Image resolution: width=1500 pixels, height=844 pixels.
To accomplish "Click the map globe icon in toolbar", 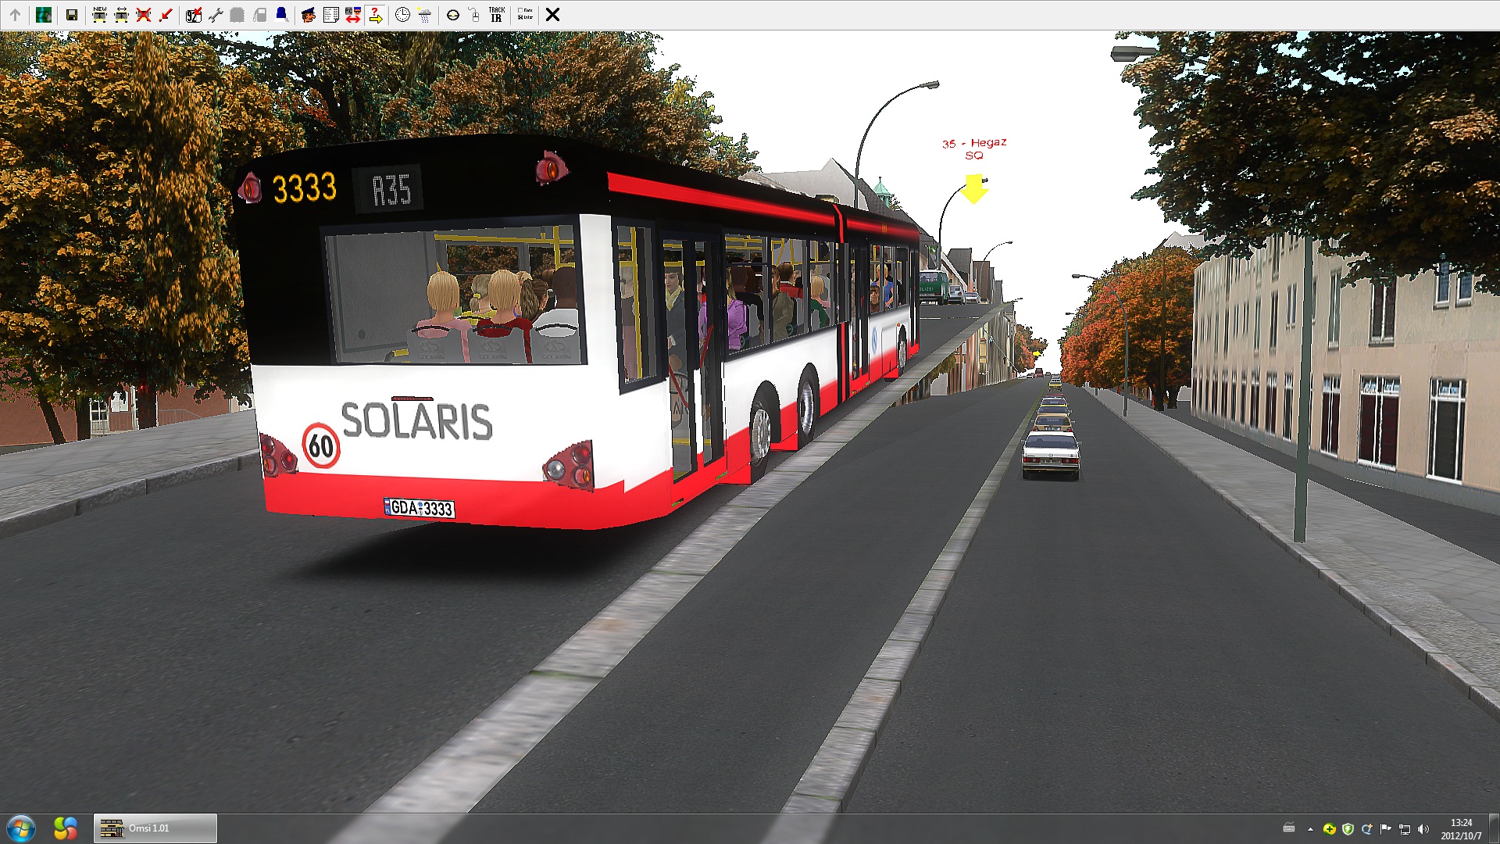I will (x=44, y=15).
